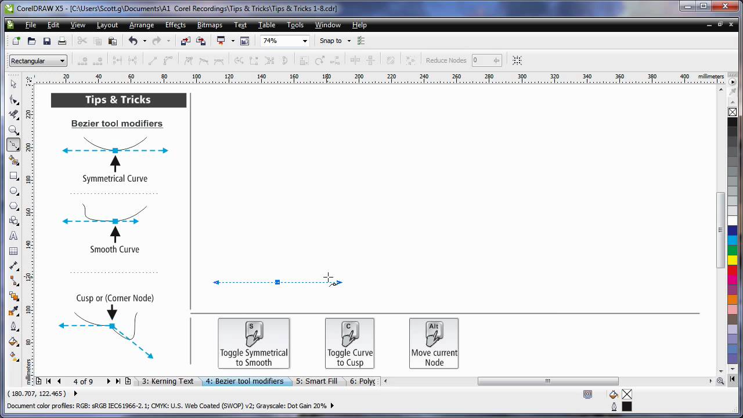
Task: Select the Ellipse tool
Action: click(14, 190)
